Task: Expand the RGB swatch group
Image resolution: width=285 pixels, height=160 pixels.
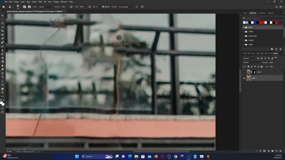Action: 244,28
